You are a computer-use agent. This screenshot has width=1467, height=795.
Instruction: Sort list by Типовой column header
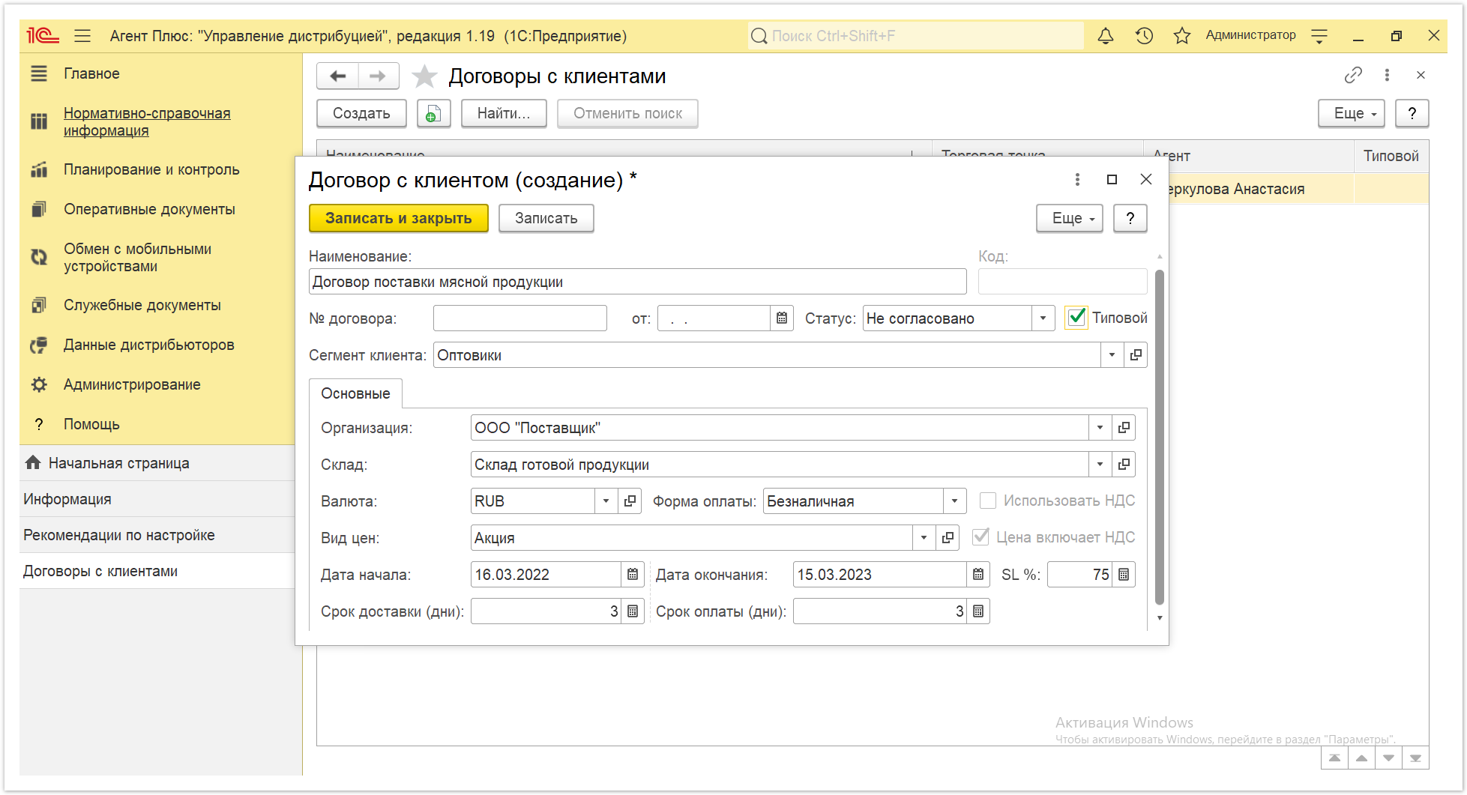tap(1391, 156)
